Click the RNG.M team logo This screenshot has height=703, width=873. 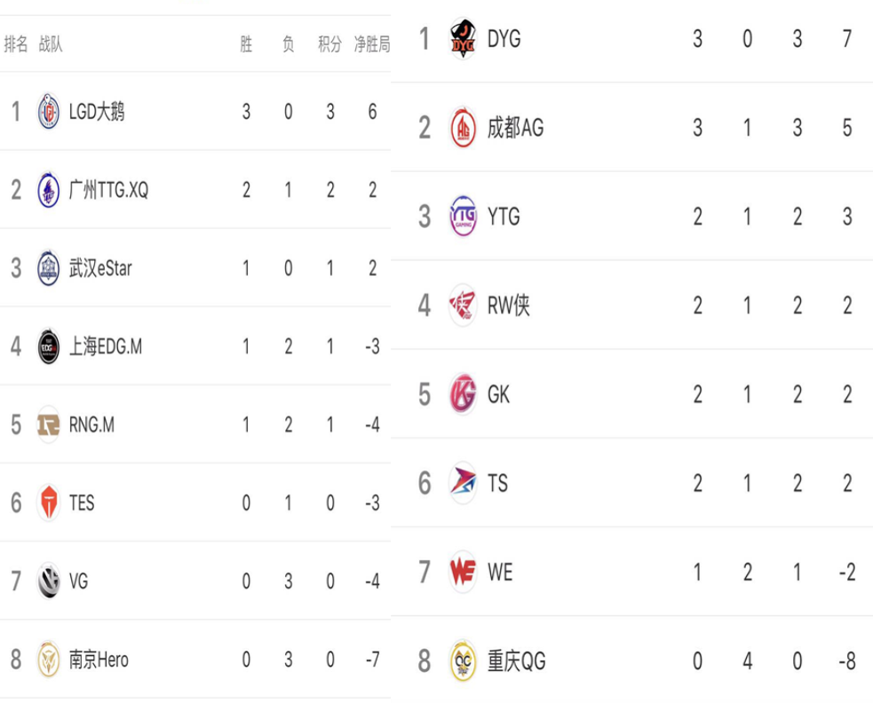(49, 424)
